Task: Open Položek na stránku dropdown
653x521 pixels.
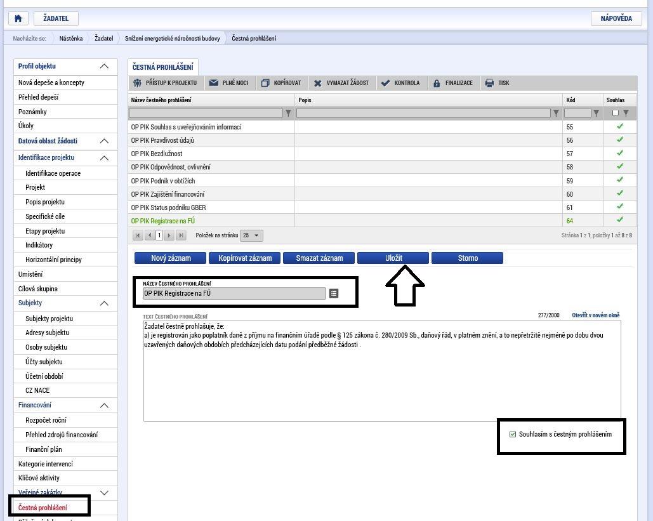Action: tap(251, 235)
